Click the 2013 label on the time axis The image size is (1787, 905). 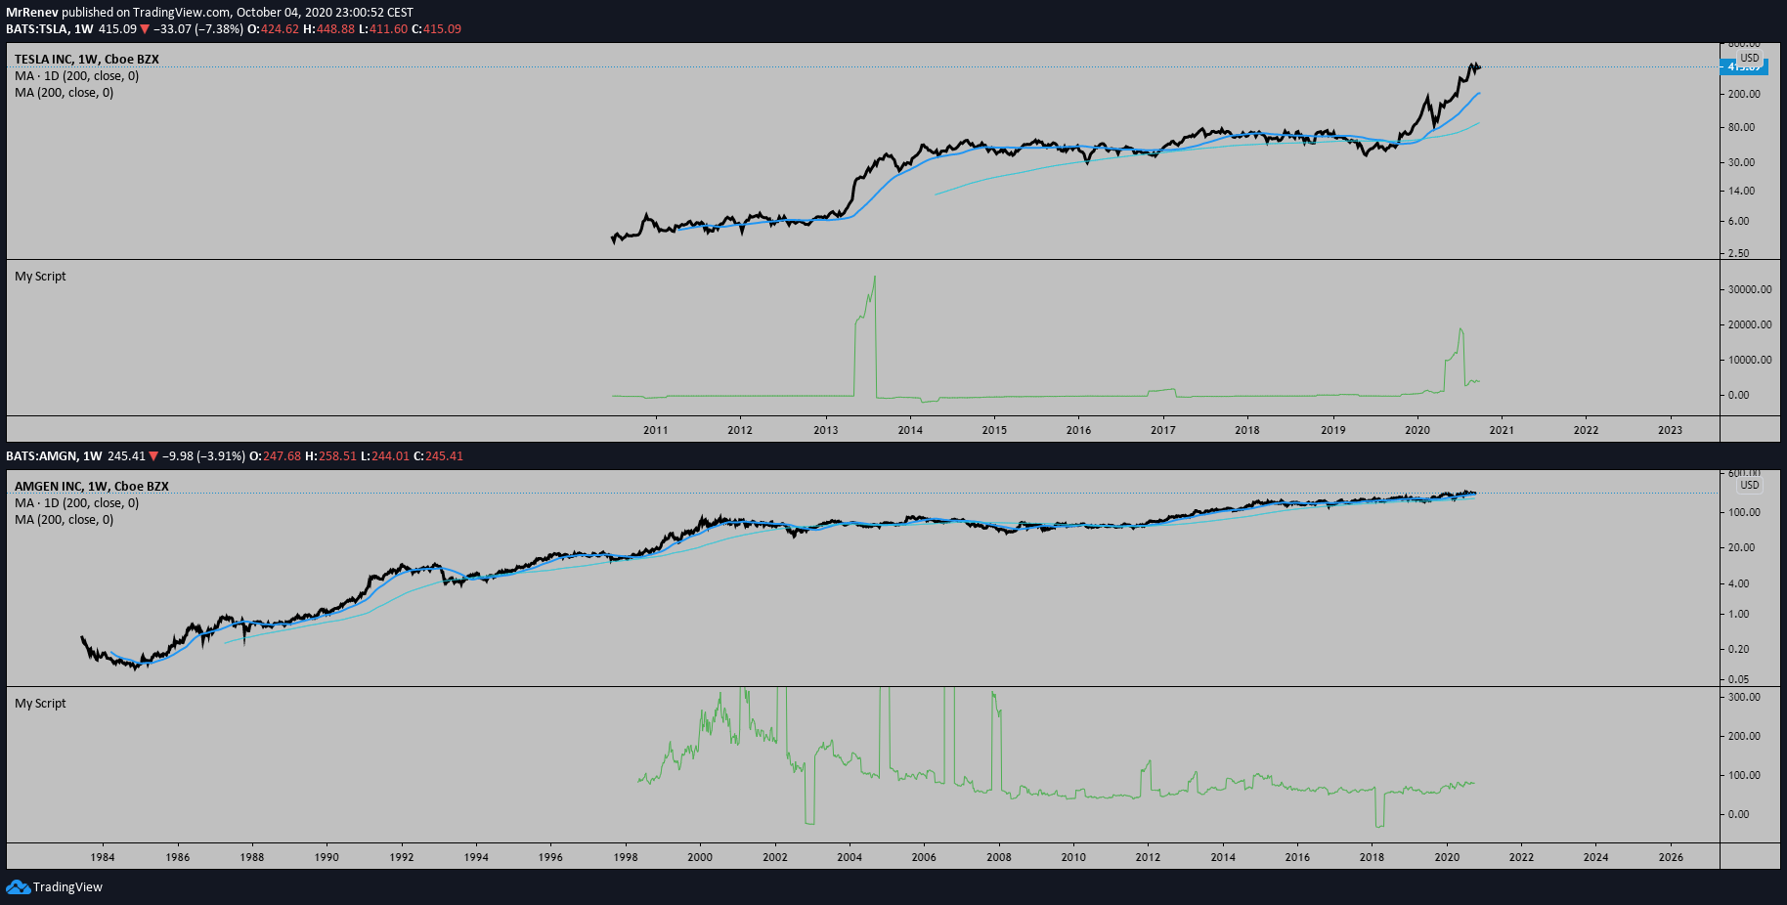(826, 431)
